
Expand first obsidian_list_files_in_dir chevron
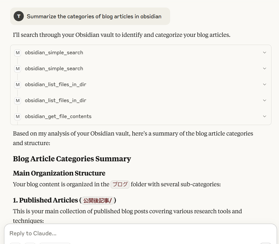tap(264, 84)
